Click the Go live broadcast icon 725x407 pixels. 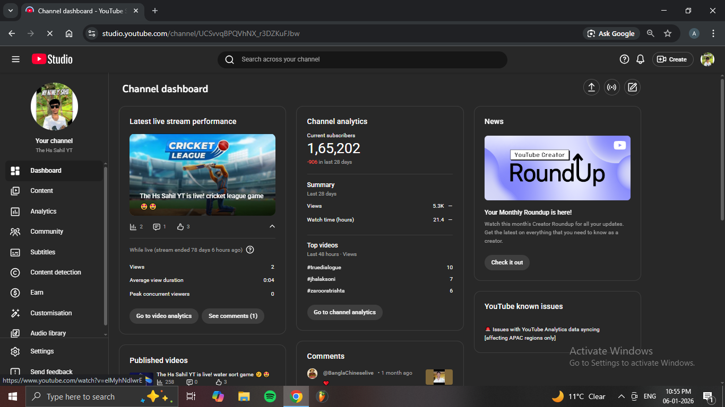click(x=612, y=87)
